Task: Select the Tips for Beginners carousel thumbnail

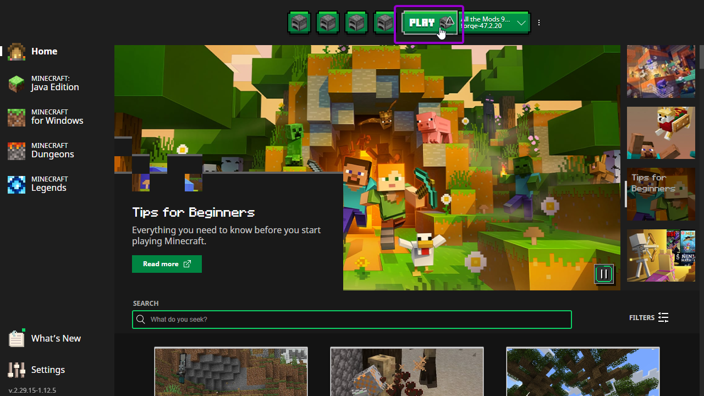Action: (x=661, y=194)
